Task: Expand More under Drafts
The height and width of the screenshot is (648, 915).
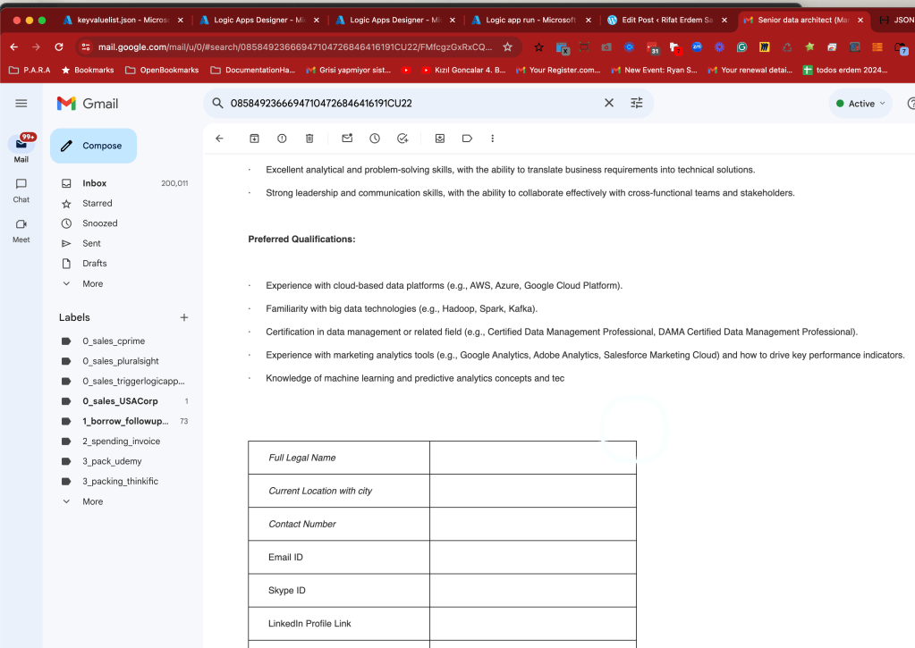Action: (92, 283)
